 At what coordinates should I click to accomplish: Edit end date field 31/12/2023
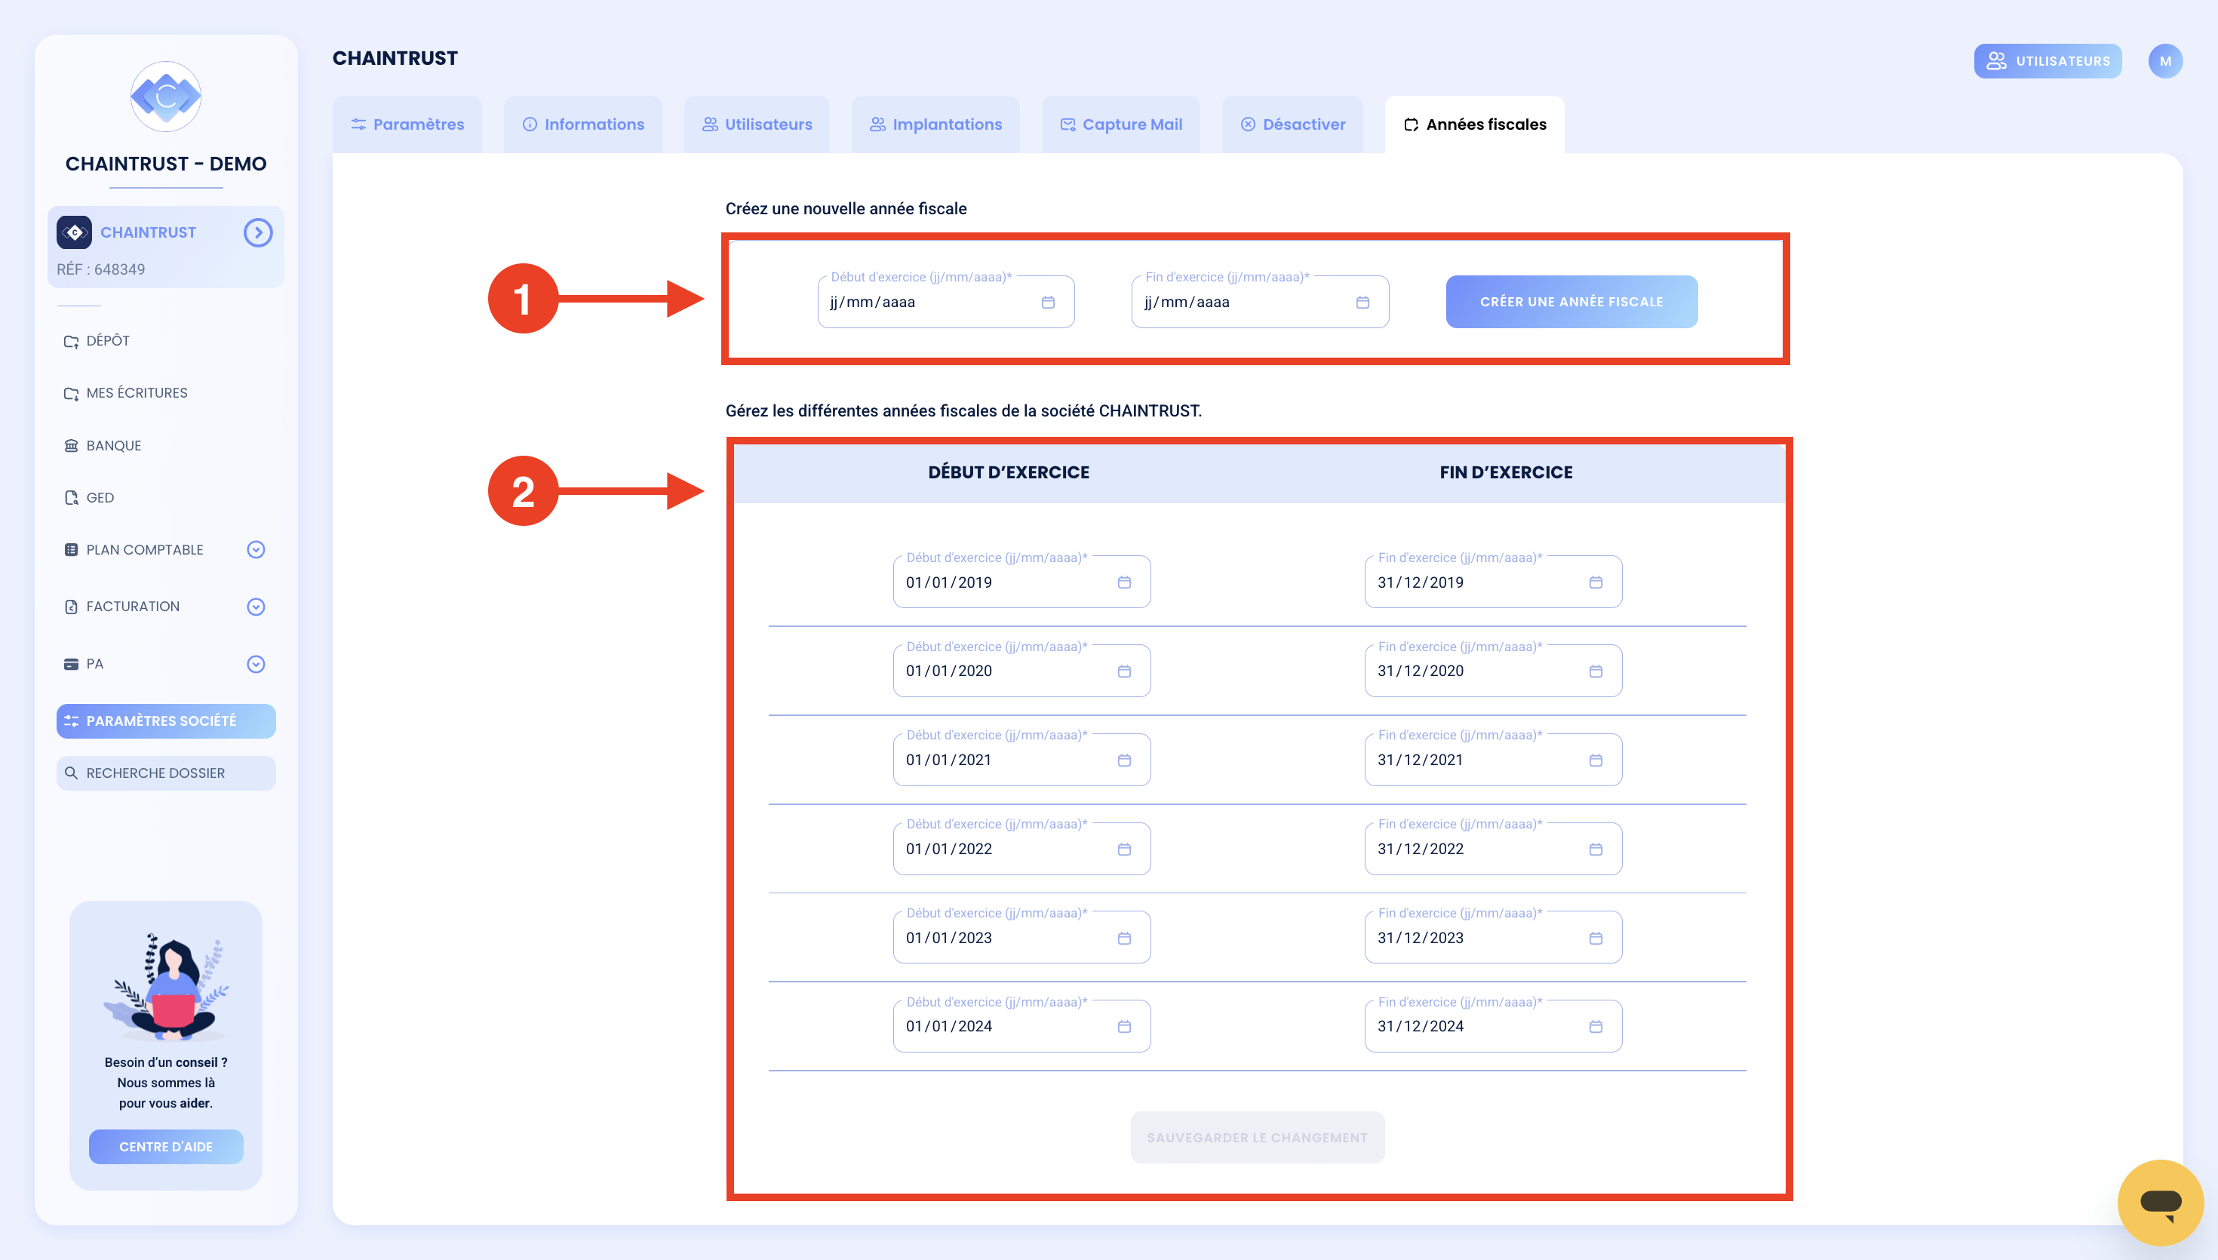point(1493,938)
